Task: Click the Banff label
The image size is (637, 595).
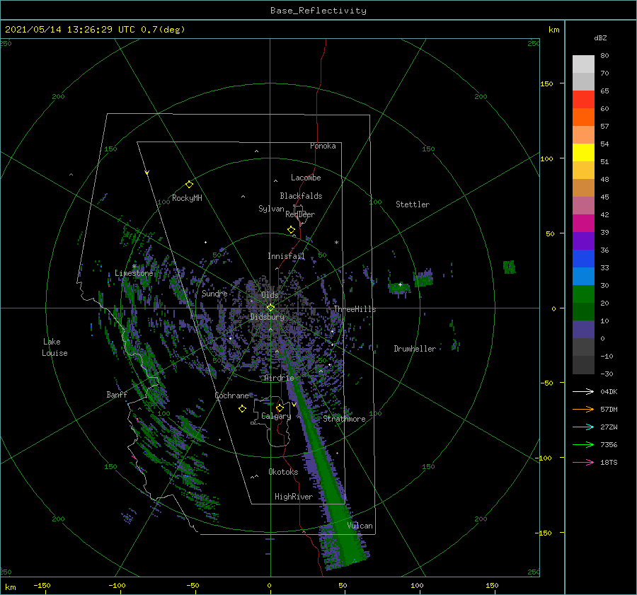Action: point(117,394)
